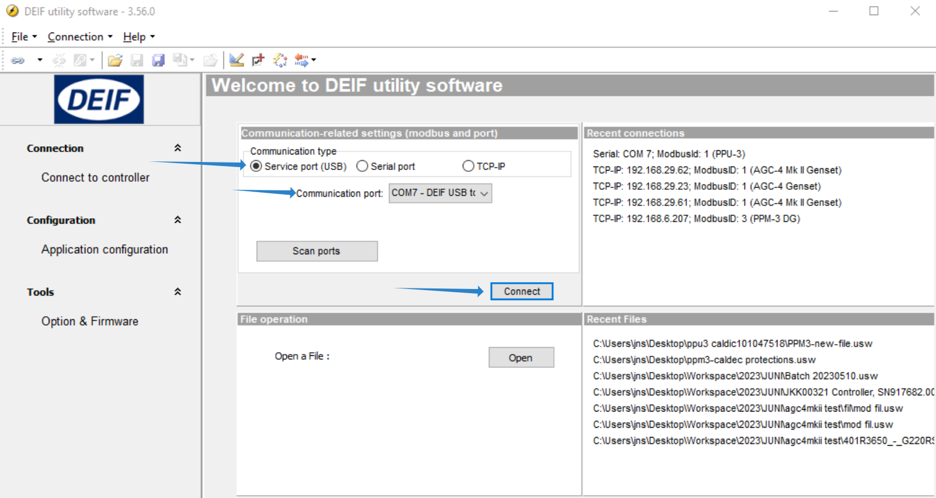Click the checkbox with red plus icon
Viewport: 936px width, 498px height.
pyautogui.click(x=258, y=60)
